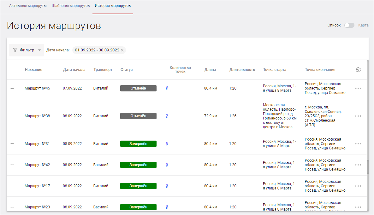This screenshot has height=215, width=374.
Task: Click Отменён status of Маршрут №45
Action: click(x=138, y=88)
